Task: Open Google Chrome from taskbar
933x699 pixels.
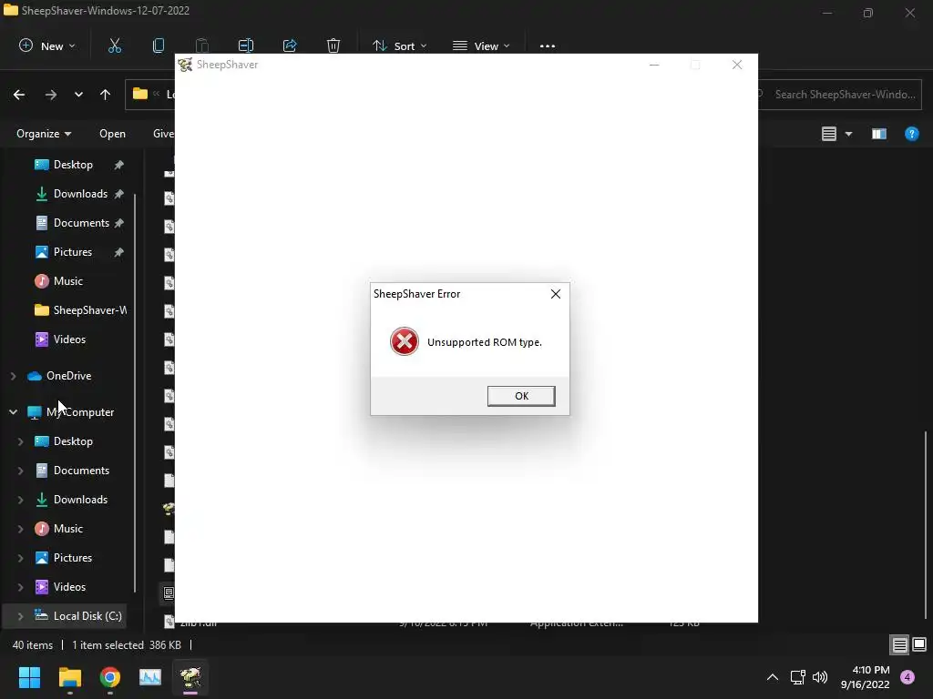Action: pos(110,677)
